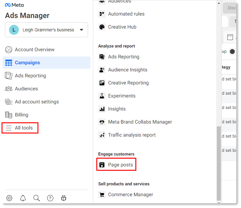Click the Analyze and report heading
The height and width of the screenshot is (208, 241).
116,46
